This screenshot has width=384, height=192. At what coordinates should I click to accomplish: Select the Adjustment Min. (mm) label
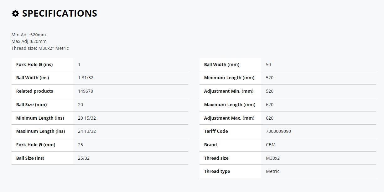(229, 91)
